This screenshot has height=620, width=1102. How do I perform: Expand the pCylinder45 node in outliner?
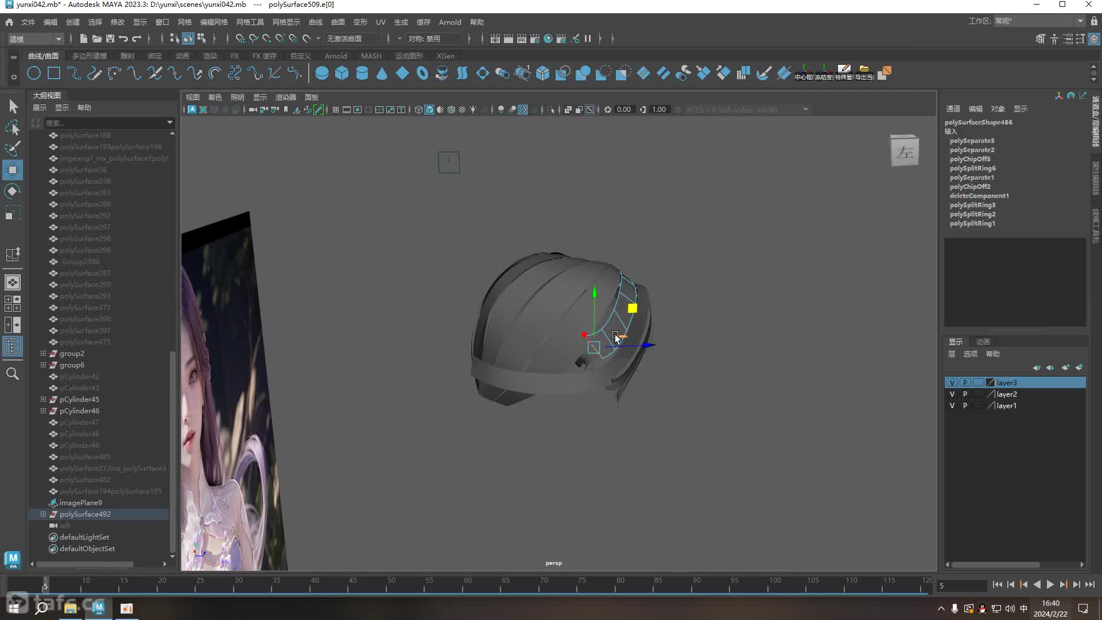click(x=43, y=399)
